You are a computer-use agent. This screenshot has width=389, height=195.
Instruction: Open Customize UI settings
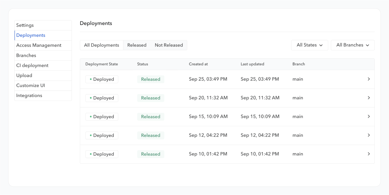tap(30, 86)
